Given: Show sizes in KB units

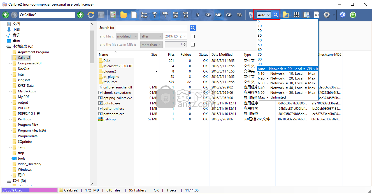Looking at the screenshot, I should click(208, 15).
